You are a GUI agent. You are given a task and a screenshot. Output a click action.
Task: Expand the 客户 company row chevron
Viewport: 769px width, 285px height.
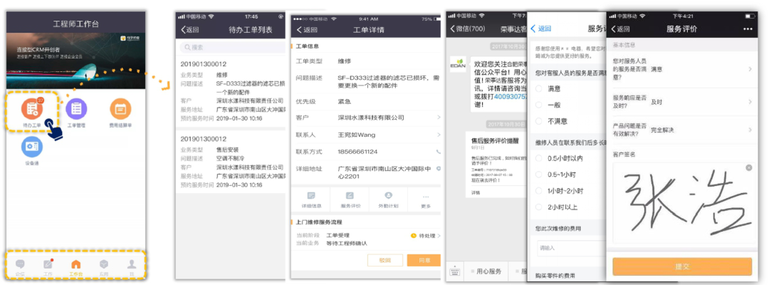pos(439,117)
